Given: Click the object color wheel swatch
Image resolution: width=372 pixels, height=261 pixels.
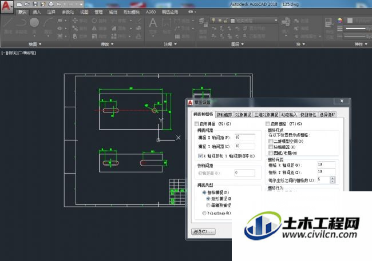Looking at the screenshot, I should coord(340,21).
